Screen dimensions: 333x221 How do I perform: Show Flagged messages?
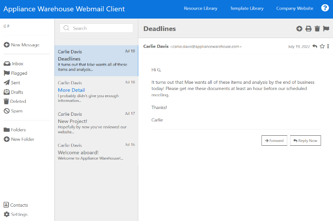pyautogui.click(x=15, y=73)
